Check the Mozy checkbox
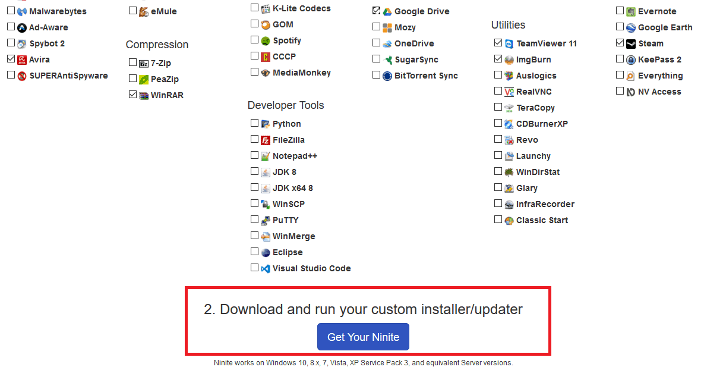 coord(376,27)
